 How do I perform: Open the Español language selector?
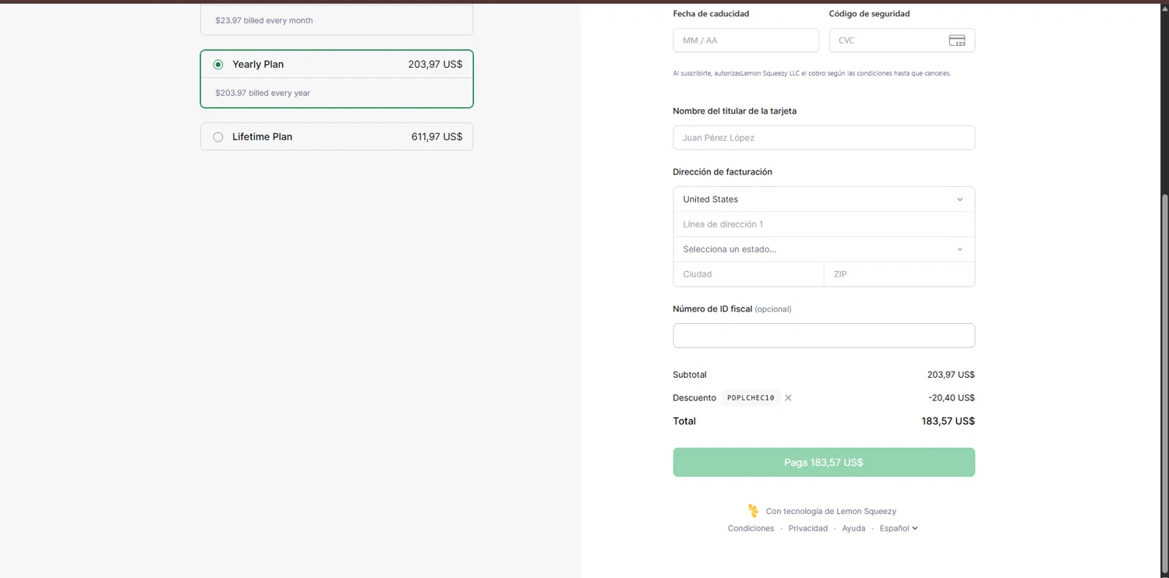click(x=899, y=528)
